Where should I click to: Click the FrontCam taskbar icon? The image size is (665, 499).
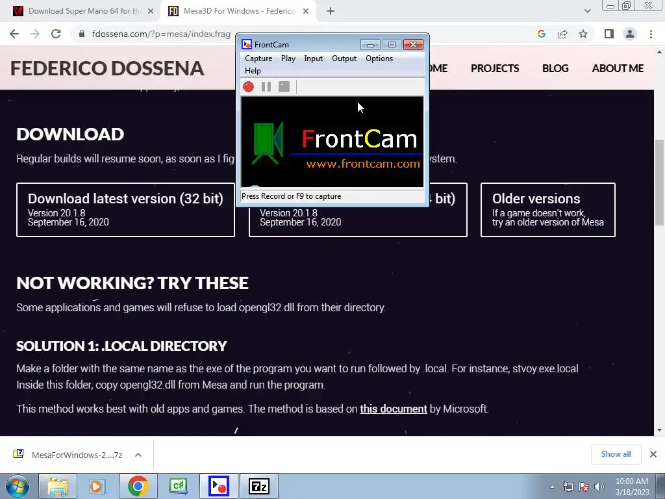[219, 486]
